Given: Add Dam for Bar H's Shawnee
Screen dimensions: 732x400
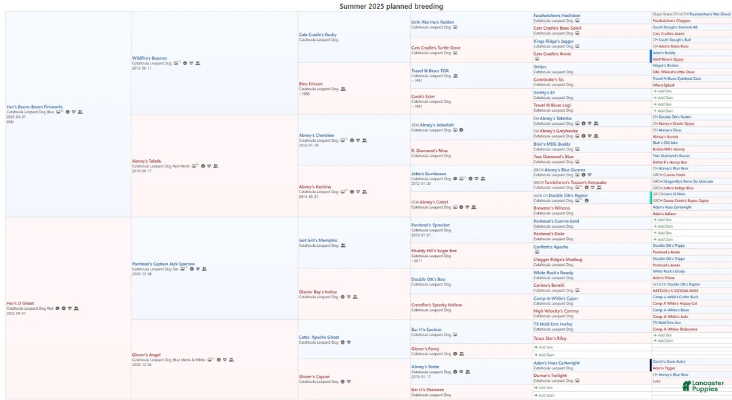Looking at the screenshot, I should [x=544, y=395].
